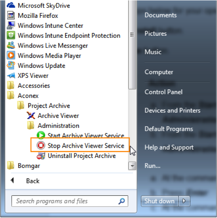This screenshot has width=217, height=218.
Task: Click the magnifier icon in search box
Action: [x=122, y=201]
